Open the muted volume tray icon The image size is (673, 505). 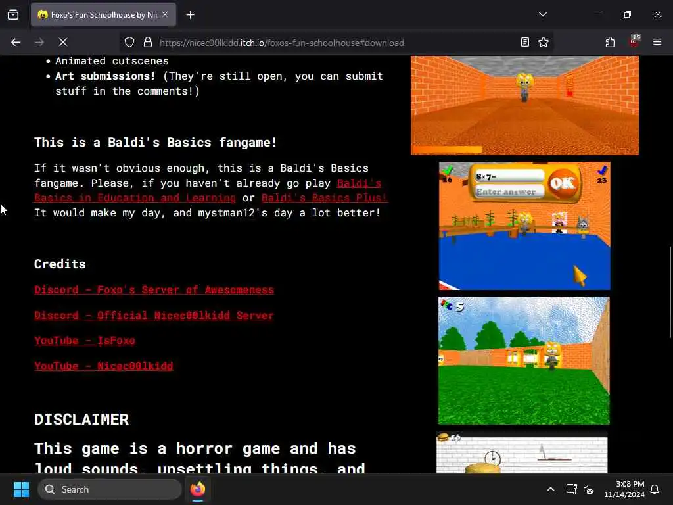[588, 489]
